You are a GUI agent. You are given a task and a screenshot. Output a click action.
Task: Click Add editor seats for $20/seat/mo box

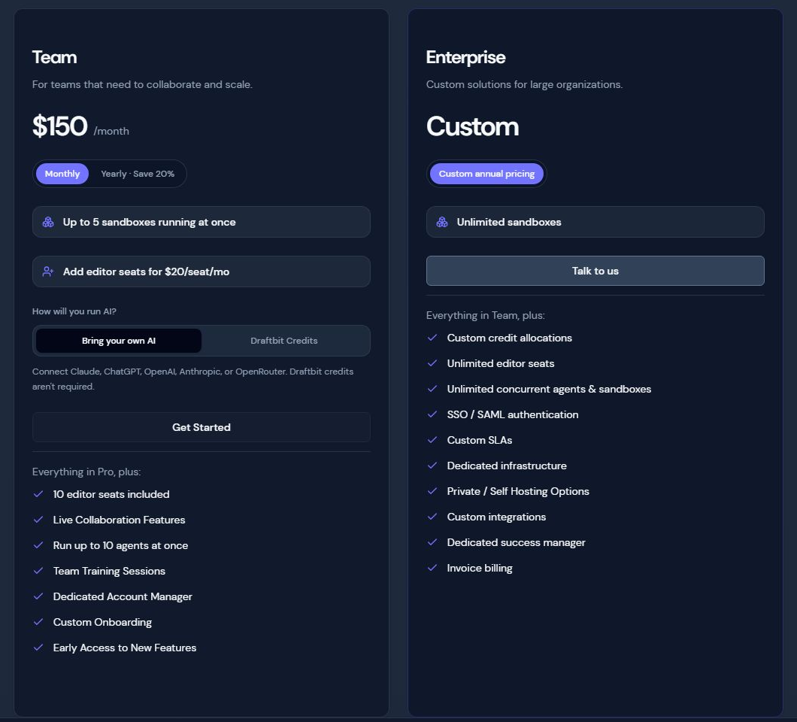point(202,272)
